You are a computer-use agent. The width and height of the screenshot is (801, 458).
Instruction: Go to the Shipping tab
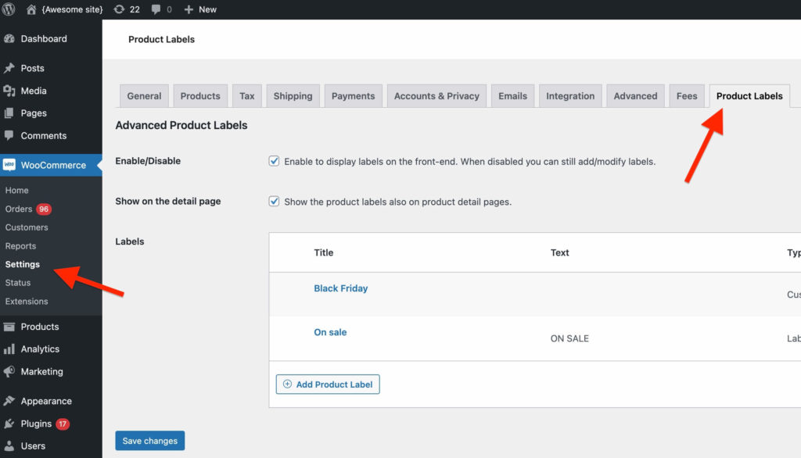(x=293, y=96)
